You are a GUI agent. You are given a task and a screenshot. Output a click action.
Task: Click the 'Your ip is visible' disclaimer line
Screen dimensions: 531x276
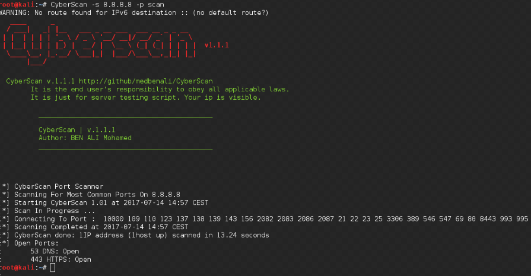[146, 97]
